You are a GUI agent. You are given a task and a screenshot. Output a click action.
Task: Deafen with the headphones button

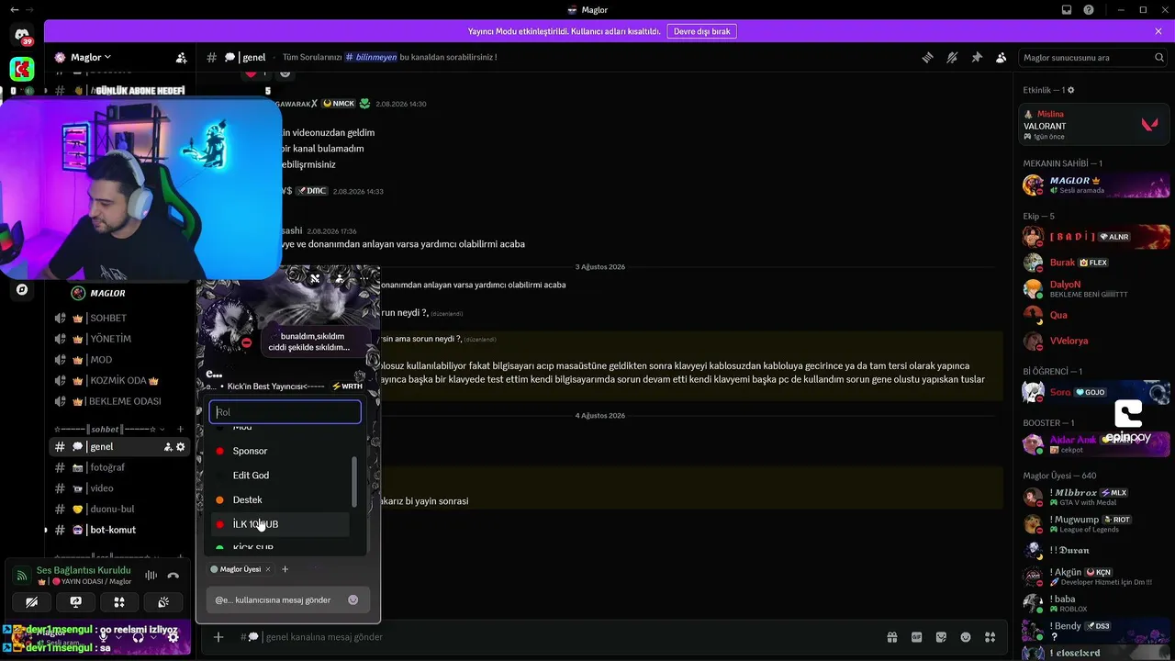(x=139, y=636)
